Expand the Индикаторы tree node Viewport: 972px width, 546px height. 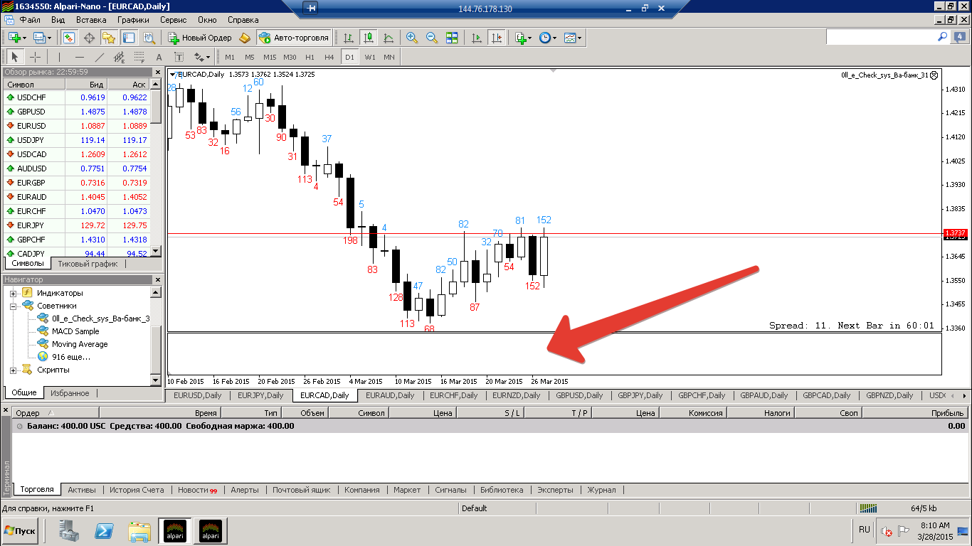13,293
